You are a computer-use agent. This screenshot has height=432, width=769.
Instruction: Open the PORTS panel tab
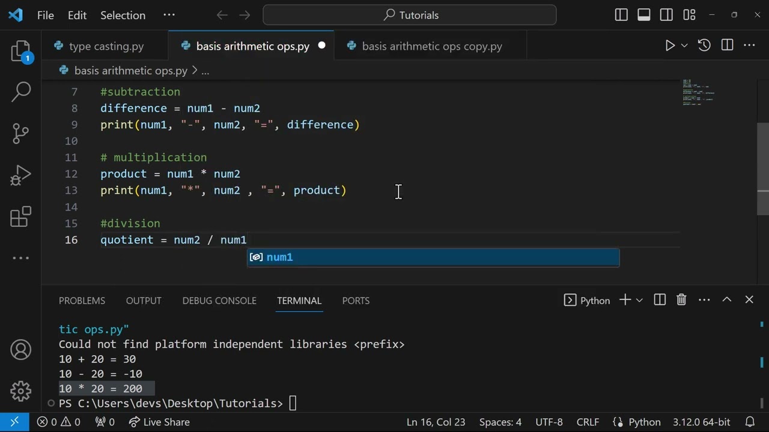(356, 301)
